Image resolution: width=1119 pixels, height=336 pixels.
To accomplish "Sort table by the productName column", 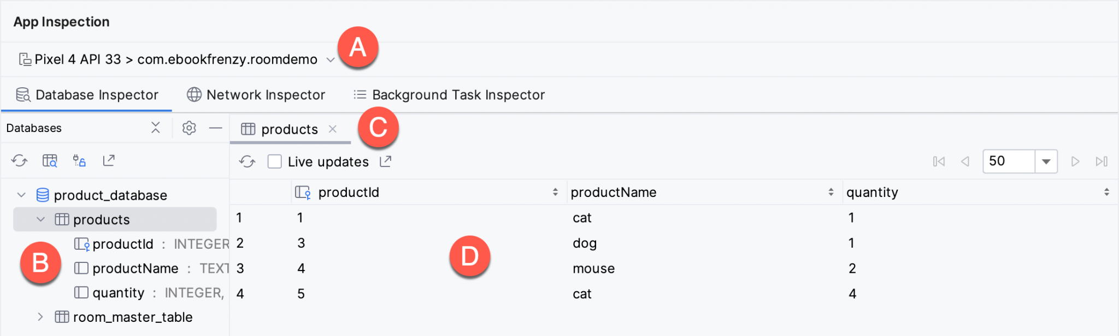I will click(830, 192).
